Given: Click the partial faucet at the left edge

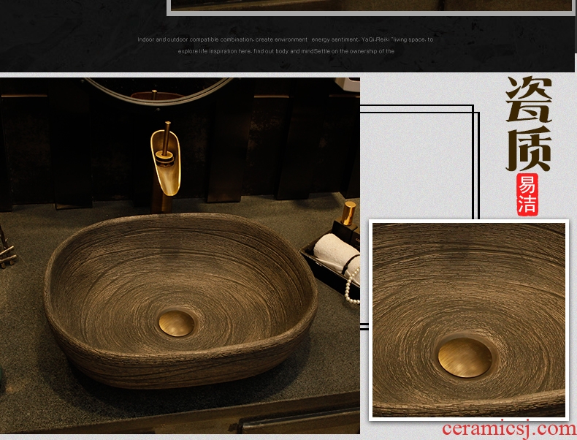Looking at the screenshot, I should point(6,249).
